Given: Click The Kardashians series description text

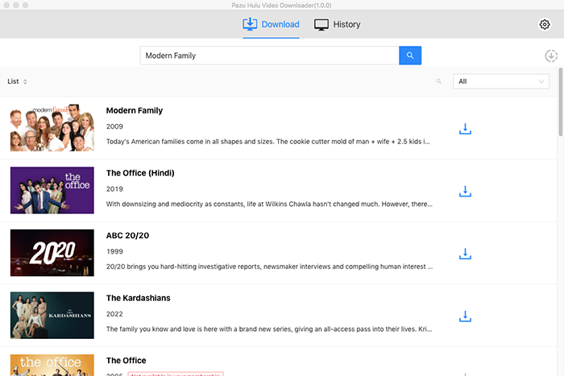Looking at the screenshot, I should click(x=269, y=329).
